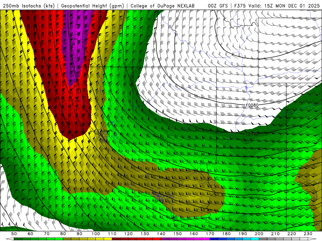Click the 10080 height contour label
The height and width of the screenshot is (241, 322).
[252, 105]
